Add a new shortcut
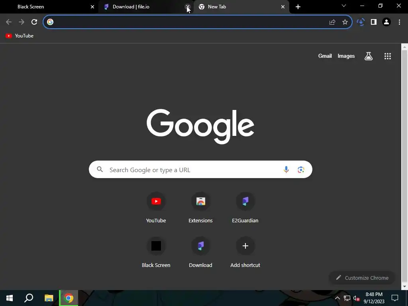The image size is (408, 306). tap(245, 252)
